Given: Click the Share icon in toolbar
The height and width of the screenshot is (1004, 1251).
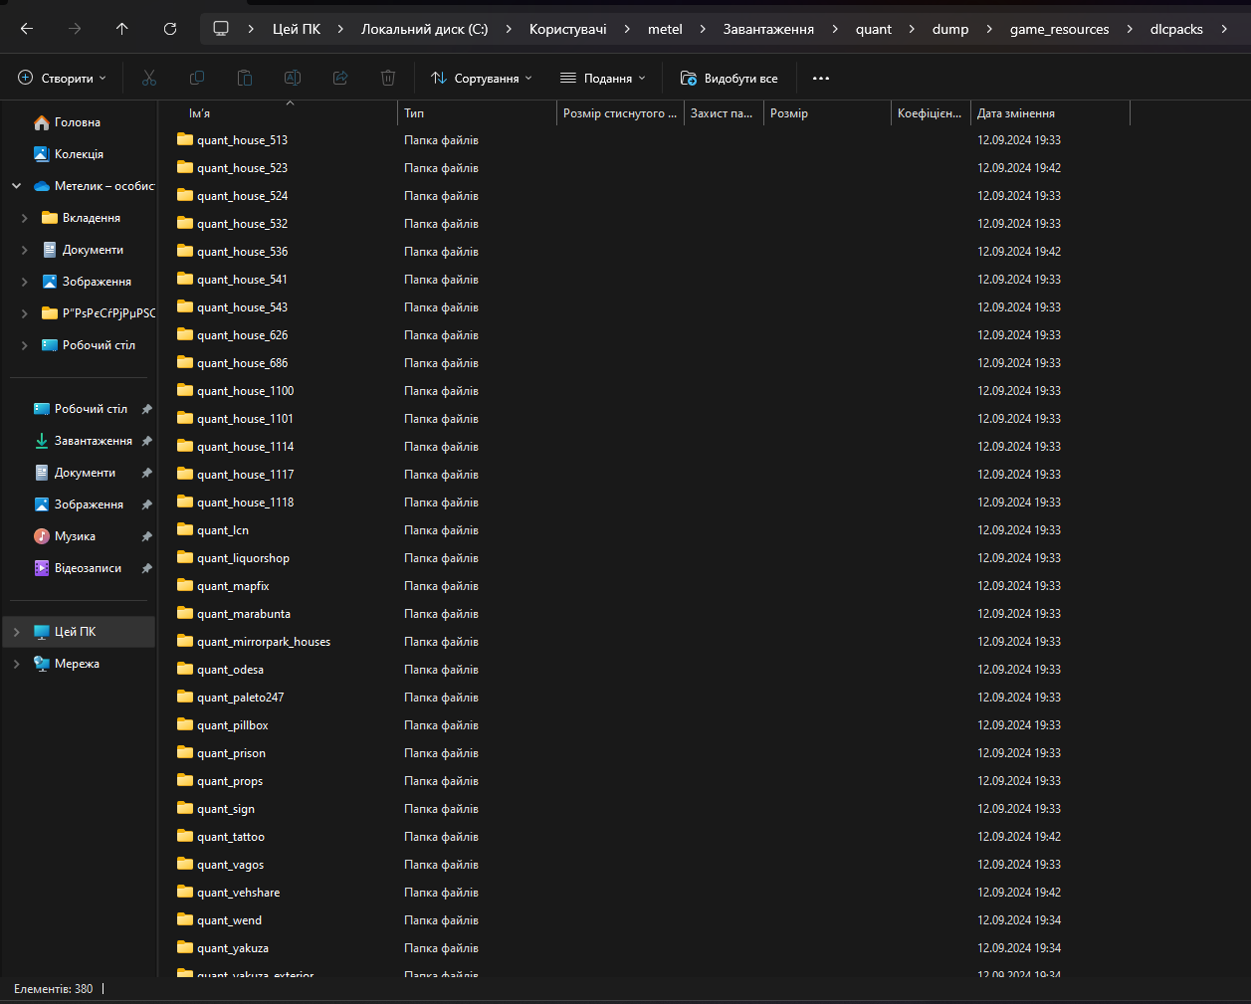Looking at the screenshot, I should pyautogui.click(x=340, y=78).
